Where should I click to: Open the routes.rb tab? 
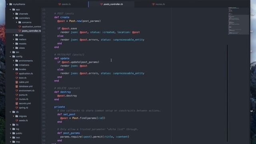[158, 4]
